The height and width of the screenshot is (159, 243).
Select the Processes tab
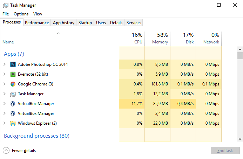point(12,22)
